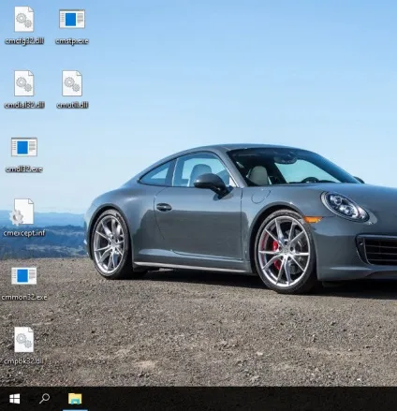Select the cmdl32.exe application icon
The image size is (397, 411).
(24, 147)
